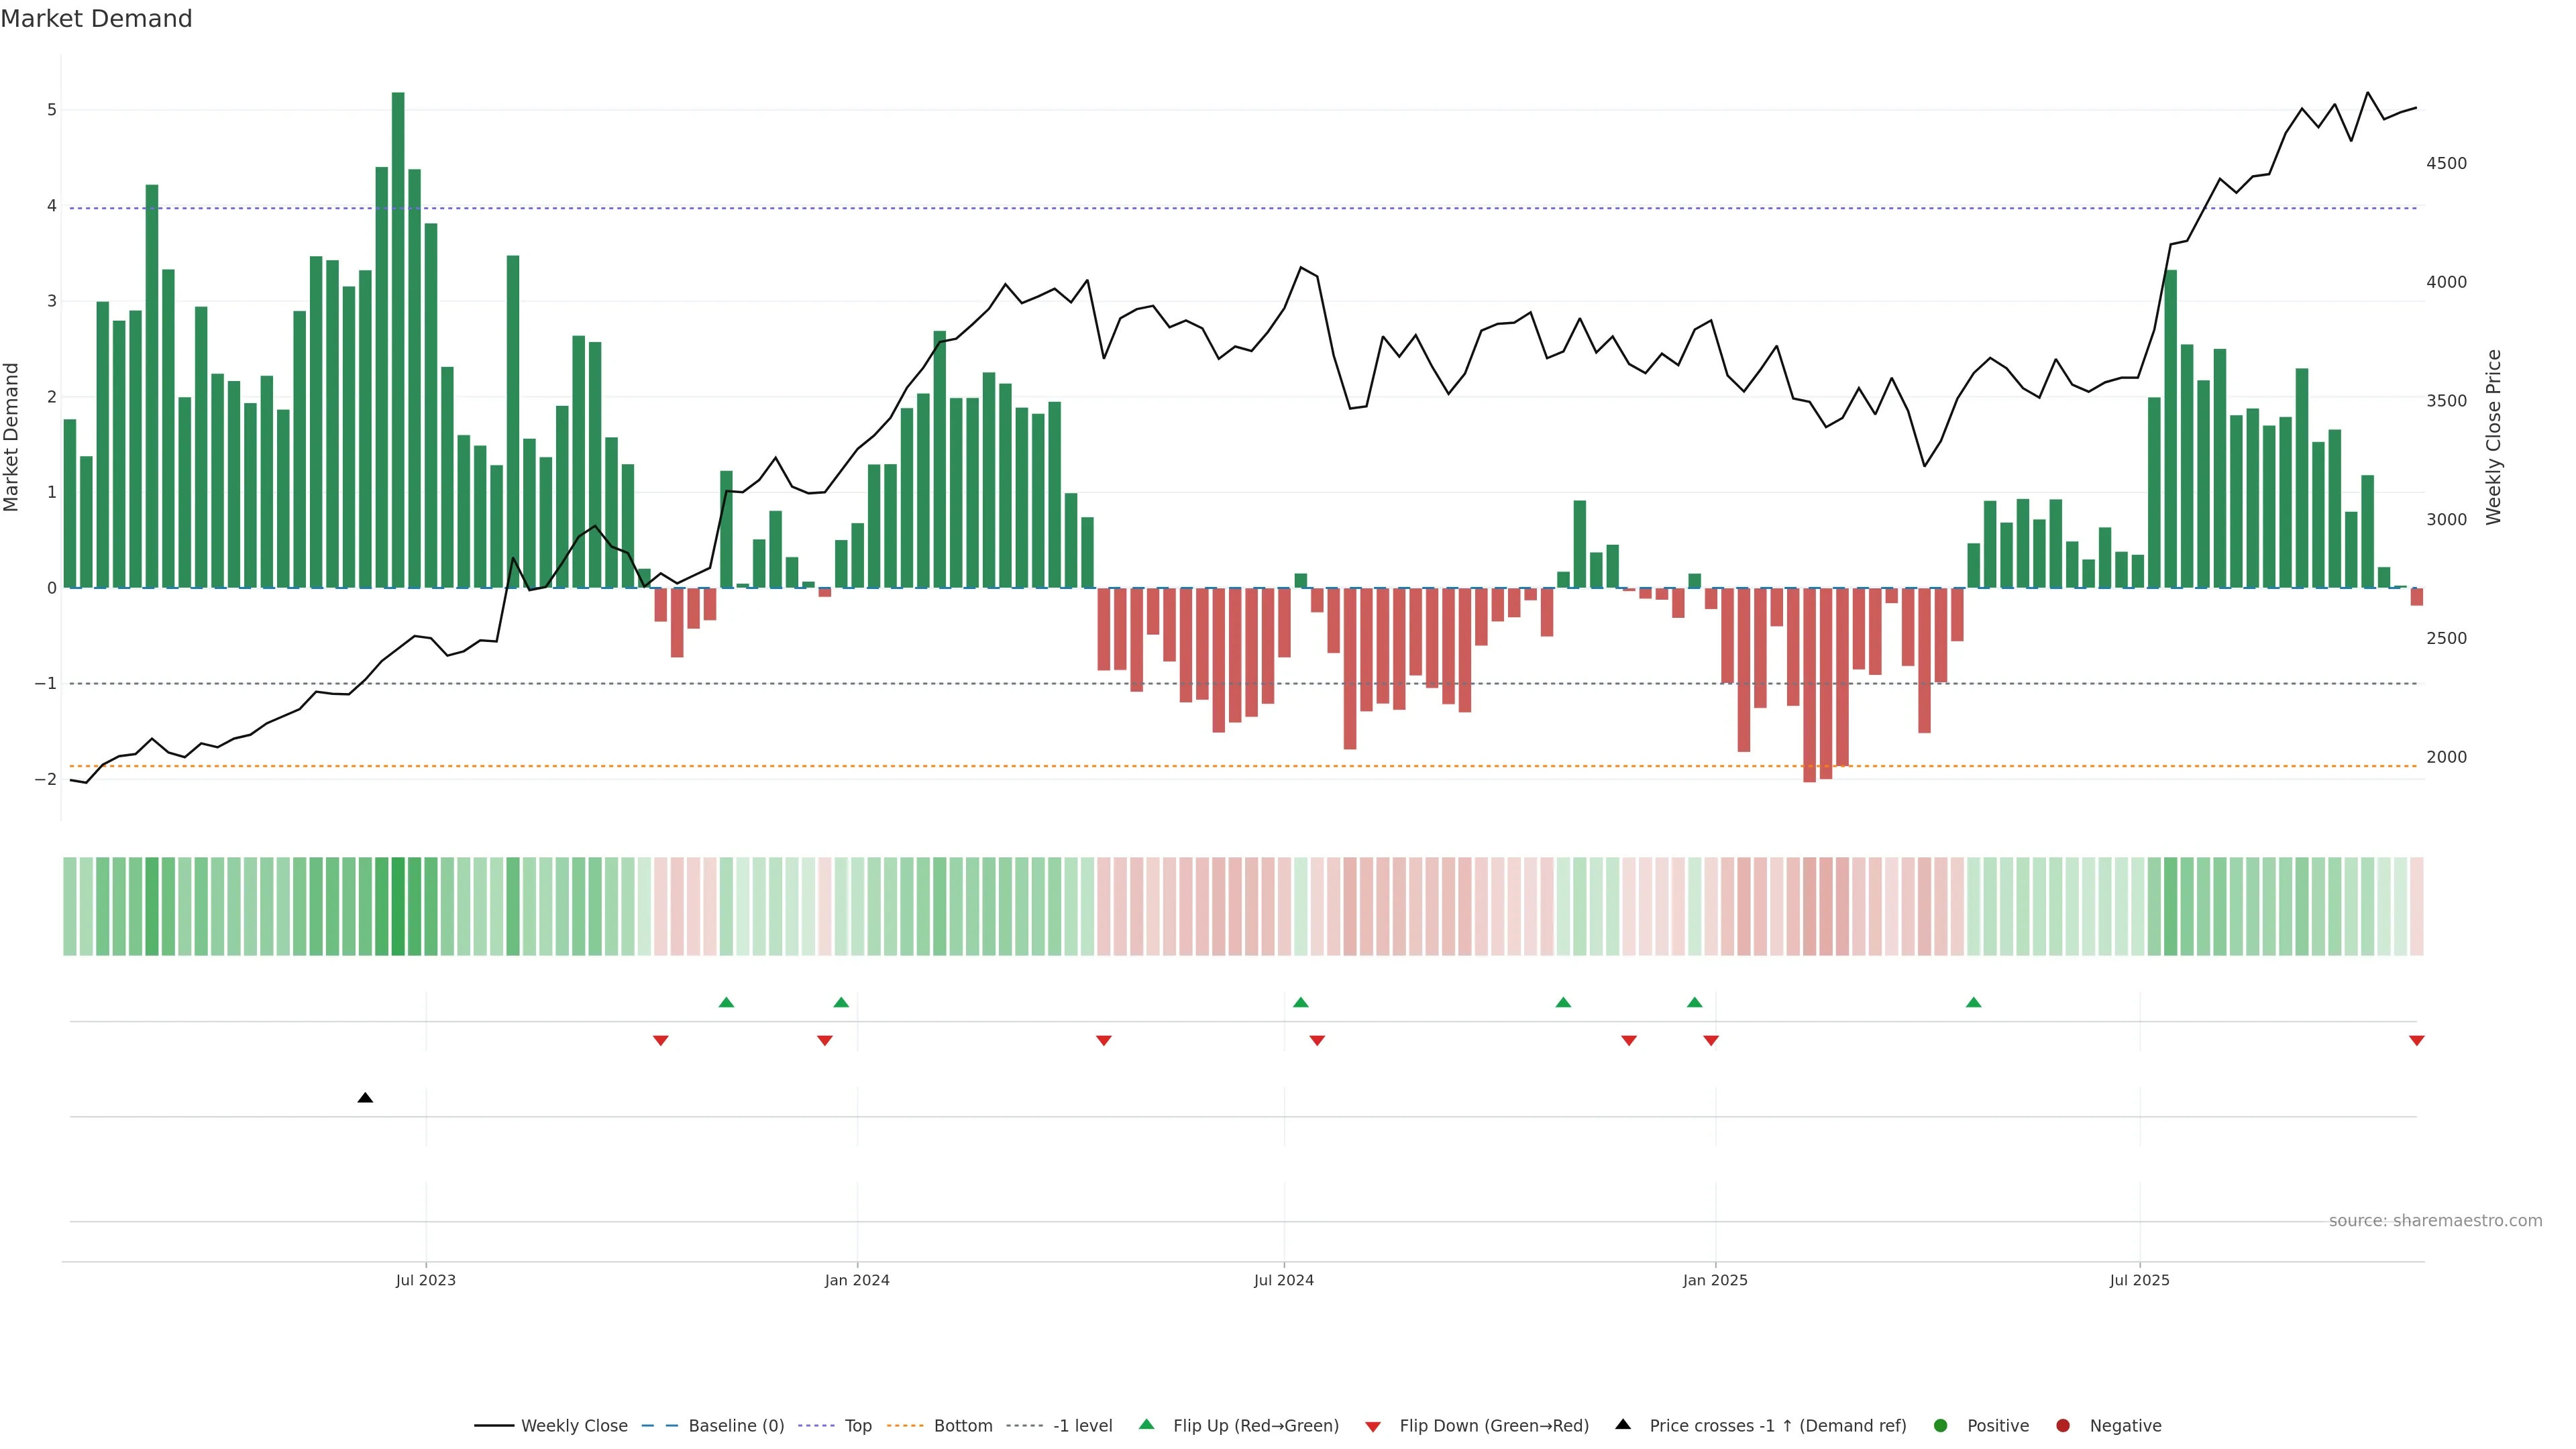Click the red Flip Down legend triangle
Screen dimensions: 2576x1449
(x=1373, y=1427)
